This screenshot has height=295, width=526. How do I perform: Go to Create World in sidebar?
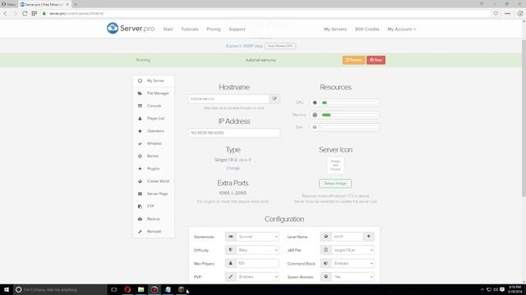click(154, 181)
